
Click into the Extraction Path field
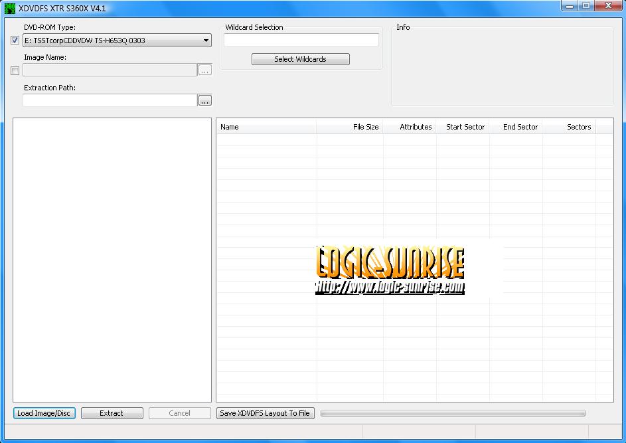[110, 100]
